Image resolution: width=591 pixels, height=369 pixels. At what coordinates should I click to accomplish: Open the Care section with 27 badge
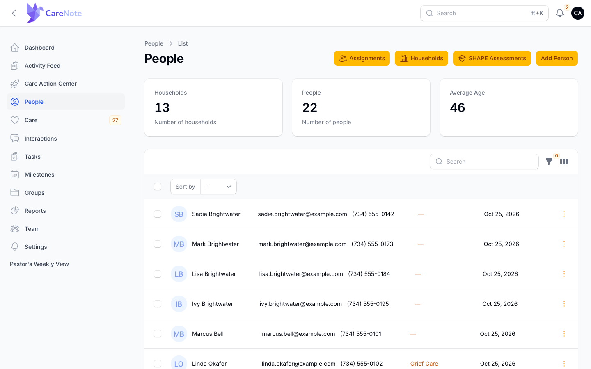66,120
